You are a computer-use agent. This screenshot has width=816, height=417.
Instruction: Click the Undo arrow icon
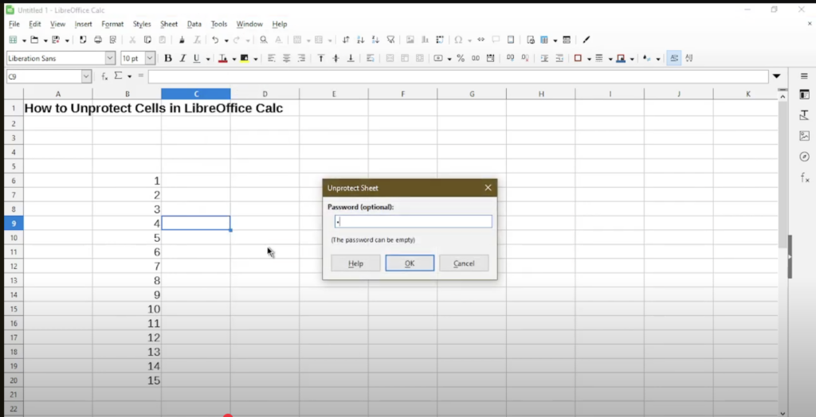pos(215,40)
